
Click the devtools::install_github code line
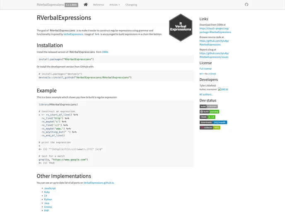click(85, 77)
